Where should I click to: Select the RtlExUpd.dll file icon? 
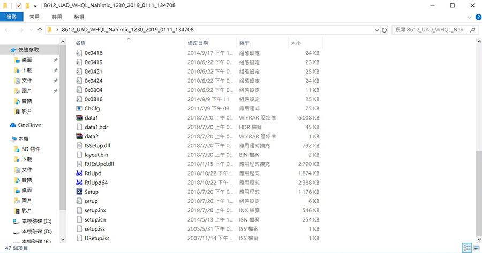click(x=79, y=164)
